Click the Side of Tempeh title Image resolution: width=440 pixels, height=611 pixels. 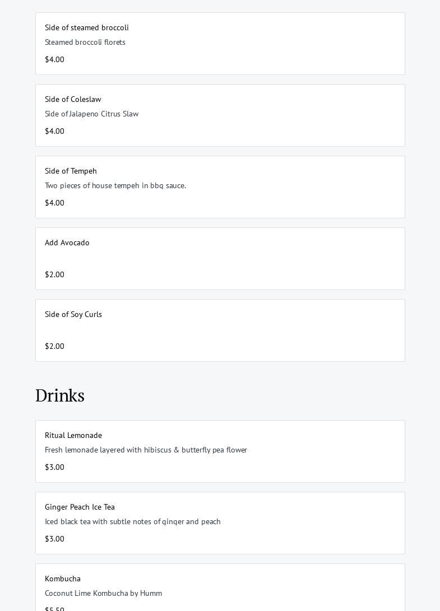tap(71, 171)
